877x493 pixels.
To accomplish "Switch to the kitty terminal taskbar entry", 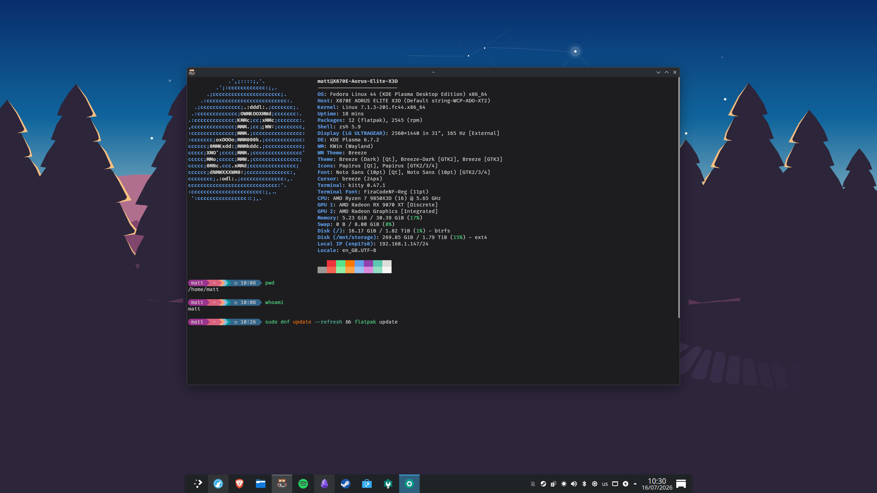I will coord(282,483).
